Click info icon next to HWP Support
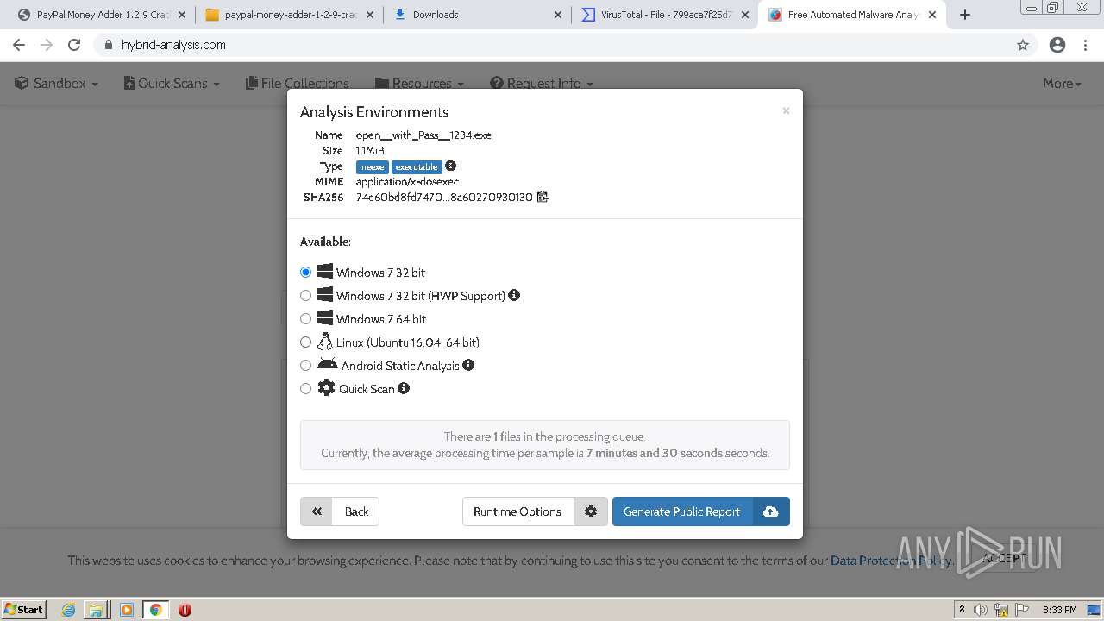1104x621 pixels. (514, 295)
